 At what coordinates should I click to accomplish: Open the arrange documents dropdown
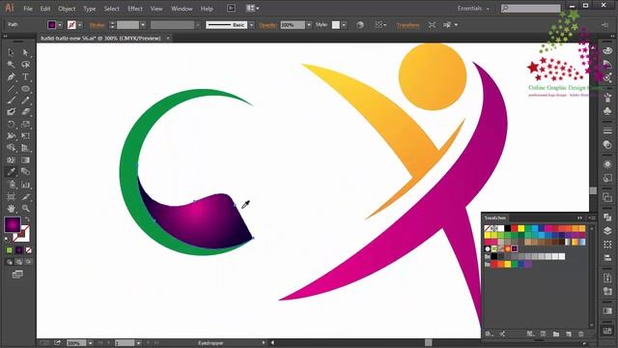click(x=252, y=9)
